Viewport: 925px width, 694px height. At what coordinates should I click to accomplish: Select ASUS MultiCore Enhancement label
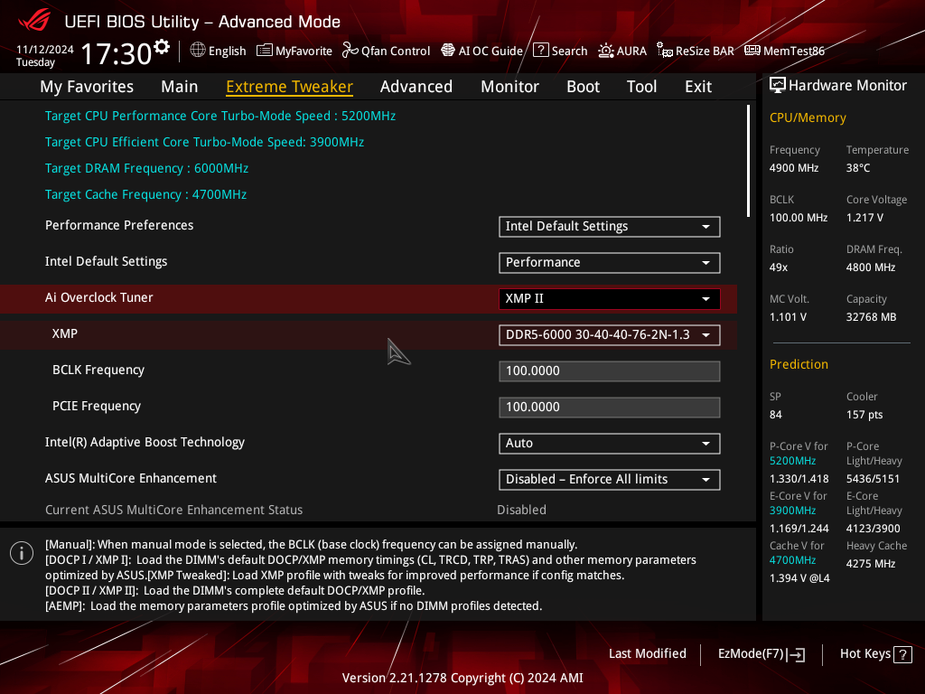(131, 478)
